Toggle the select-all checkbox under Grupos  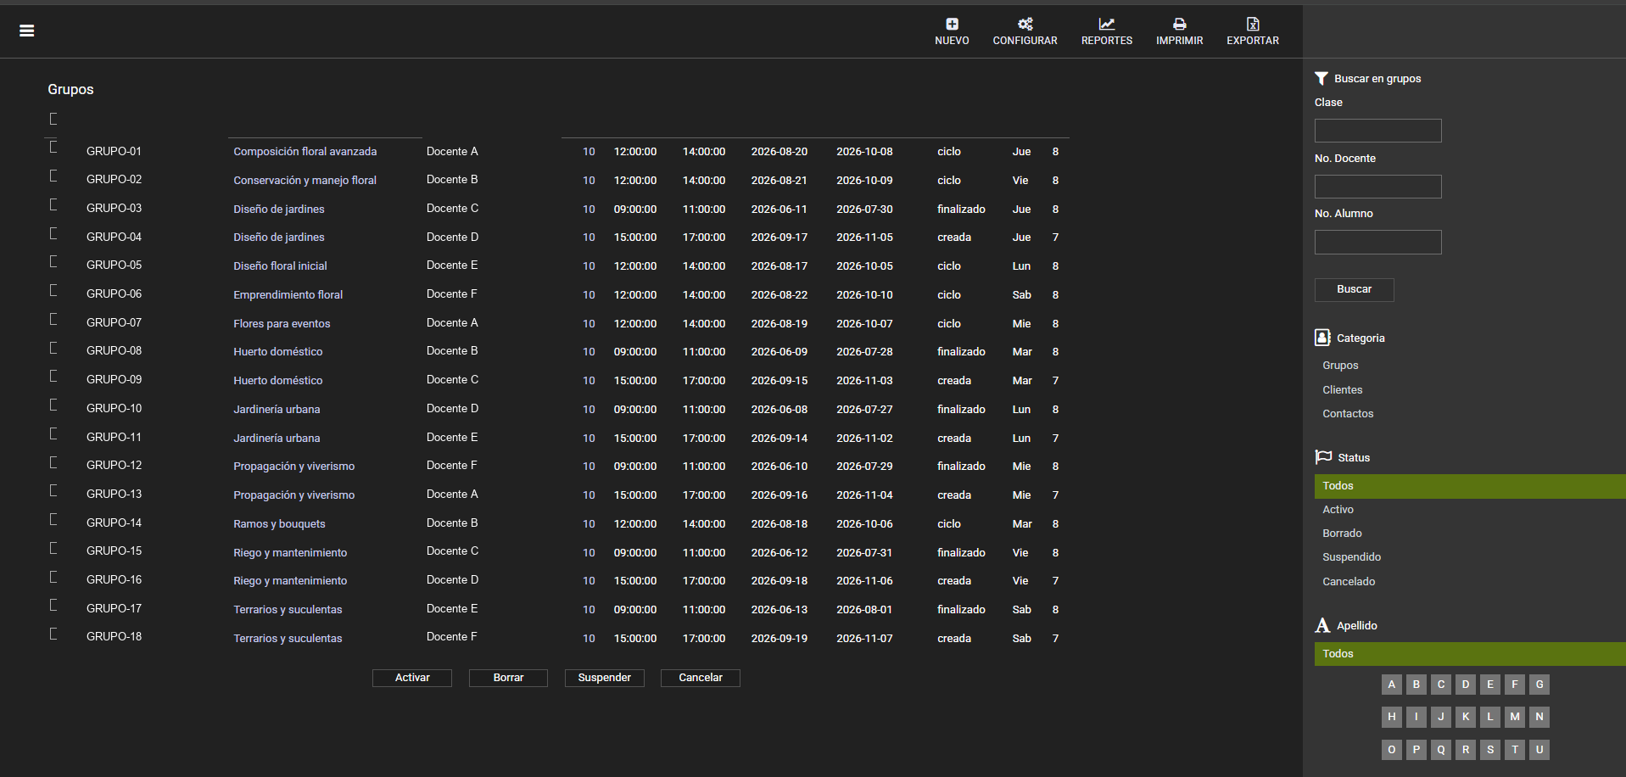[53, 119]
